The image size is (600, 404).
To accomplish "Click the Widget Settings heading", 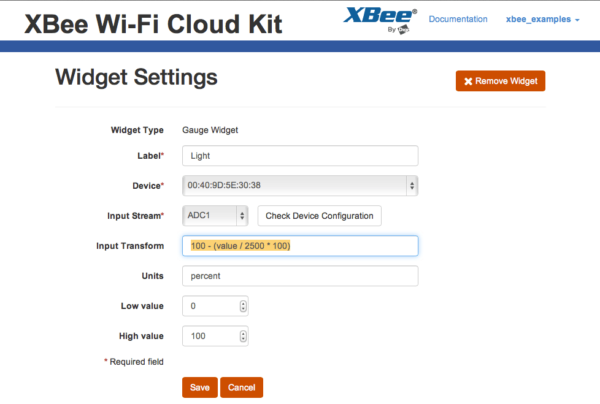I will click(x=136, y=77).
